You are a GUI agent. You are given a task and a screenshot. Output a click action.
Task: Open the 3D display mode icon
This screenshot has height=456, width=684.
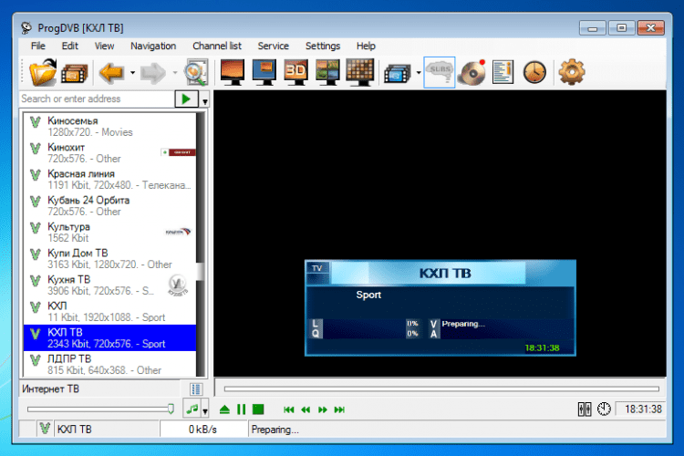click(295, 72)
